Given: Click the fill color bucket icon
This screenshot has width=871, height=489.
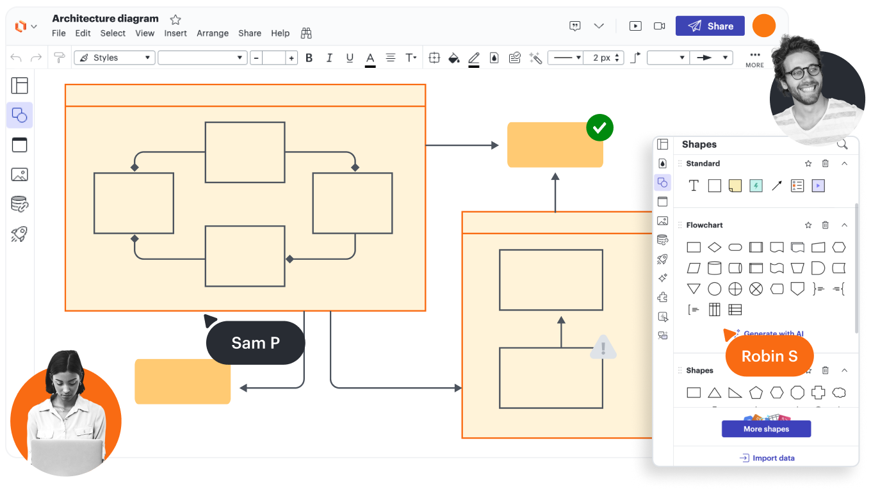Looking at the screenshot, I should (x=453, y=58).
